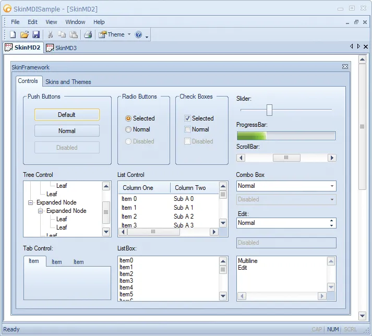Click the New document toolbar icon
Image resolution: width=372 pixels, height=336 pixels.
pos(13,34)
